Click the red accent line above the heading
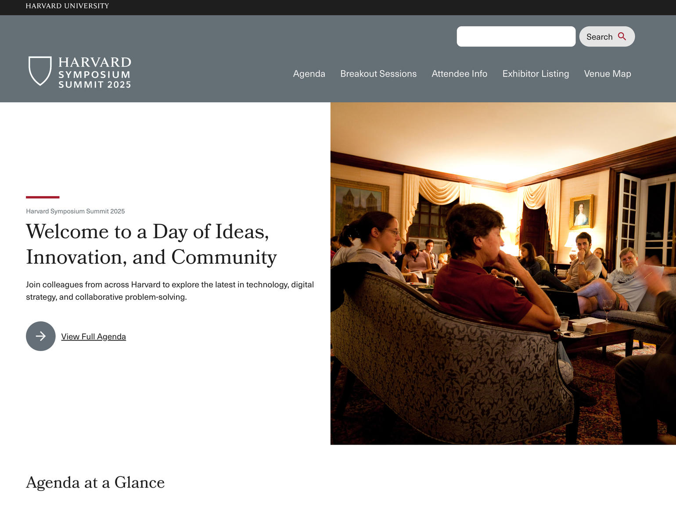The height and width of the screenshot is (509, 676). [x=43, y=197]
